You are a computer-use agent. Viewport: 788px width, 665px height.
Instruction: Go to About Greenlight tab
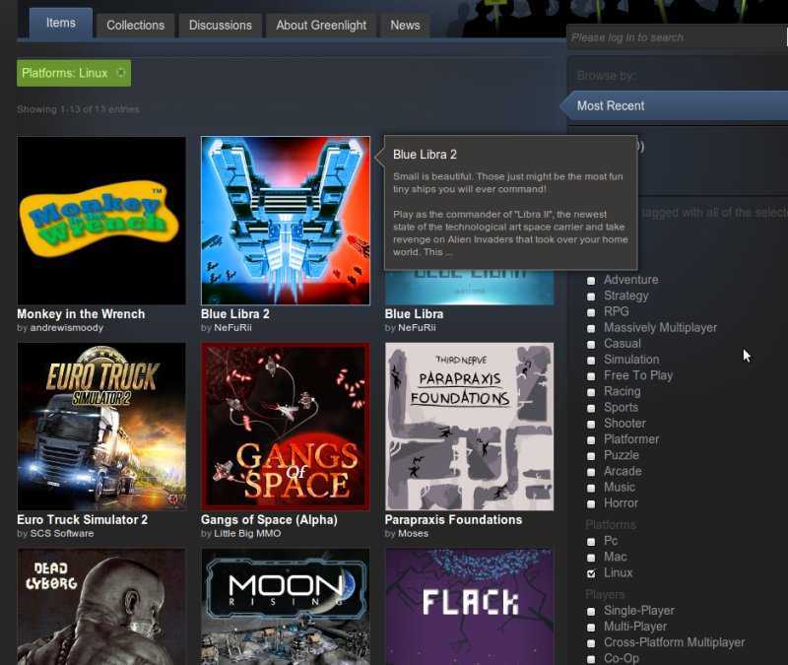(321, 26)
